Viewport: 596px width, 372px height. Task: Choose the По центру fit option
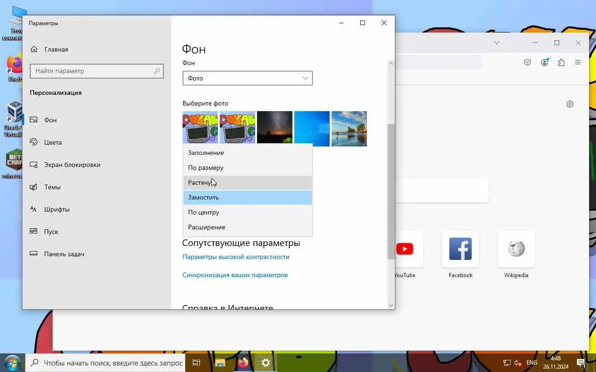point(247,212)
